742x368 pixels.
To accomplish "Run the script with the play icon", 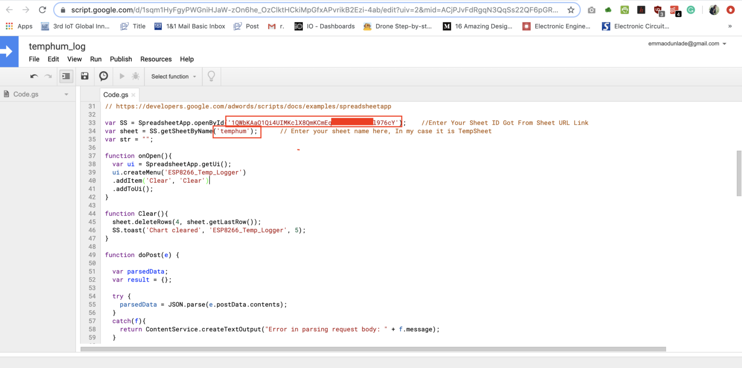I will [121, 76].
